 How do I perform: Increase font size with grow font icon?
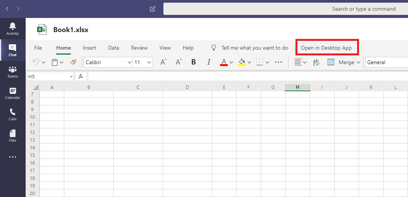tap(163, 62)
